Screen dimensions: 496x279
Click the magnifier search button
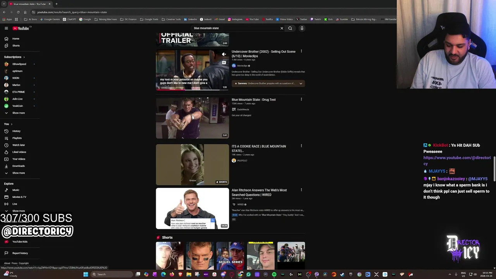290,28
